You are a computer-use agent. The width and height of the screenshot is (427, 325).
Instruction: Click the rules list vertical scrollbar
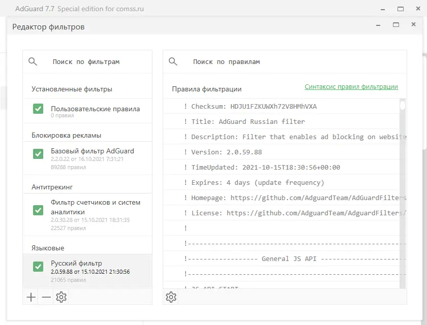(x=402, y=193)
